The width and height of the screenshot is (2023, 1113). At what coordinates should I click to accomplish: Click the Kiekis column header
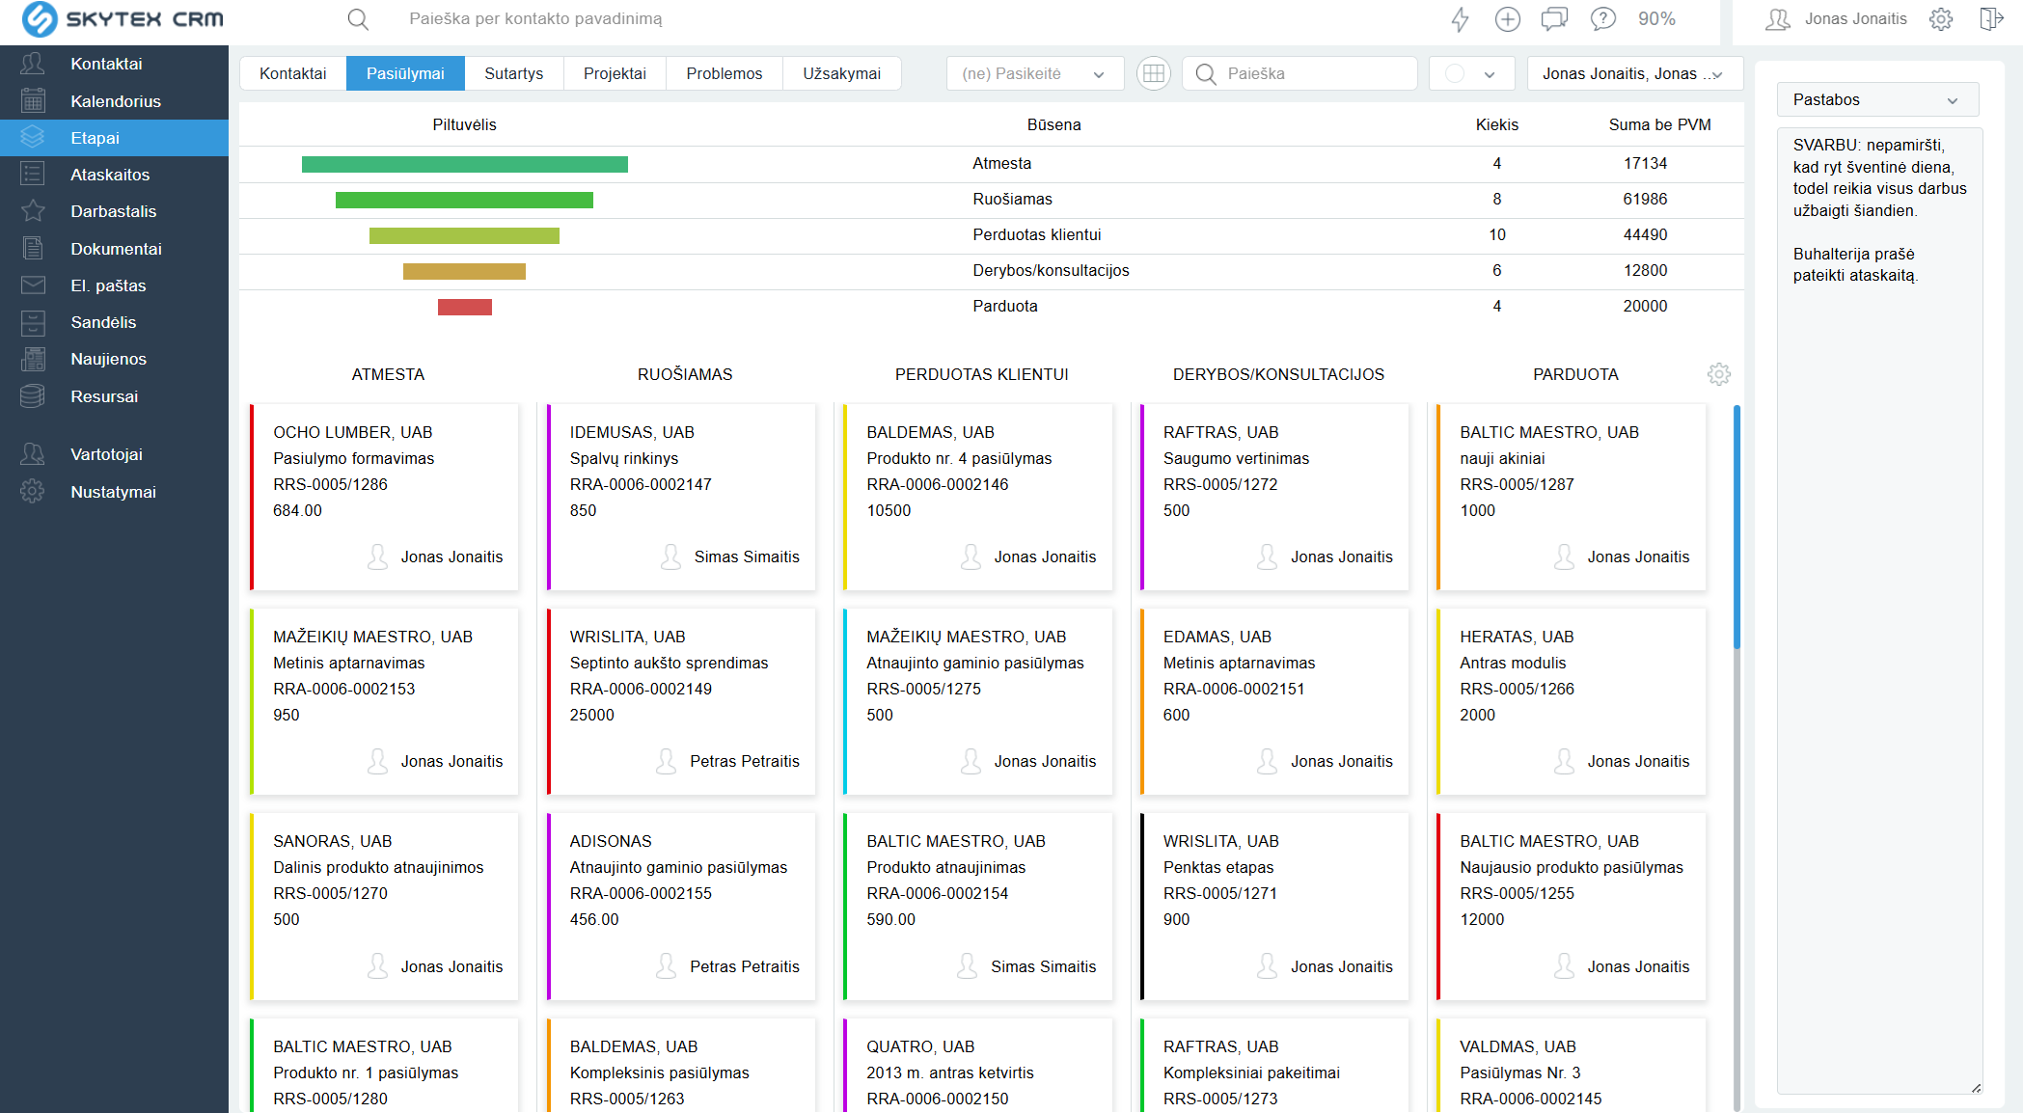[x=1496, y=124]
